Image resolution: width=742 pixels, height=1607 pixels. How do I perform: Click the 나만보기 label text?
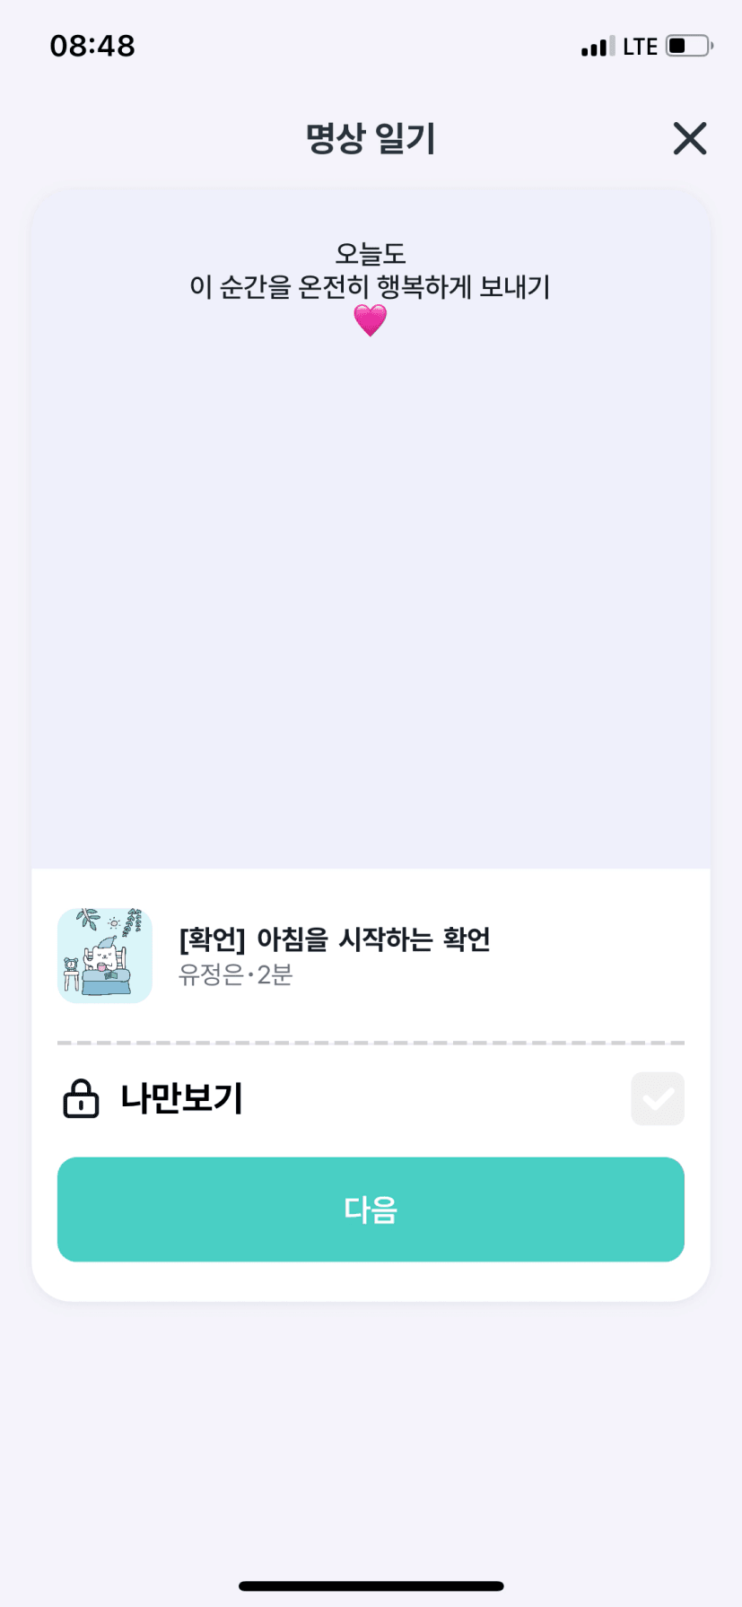(182, 1098)
